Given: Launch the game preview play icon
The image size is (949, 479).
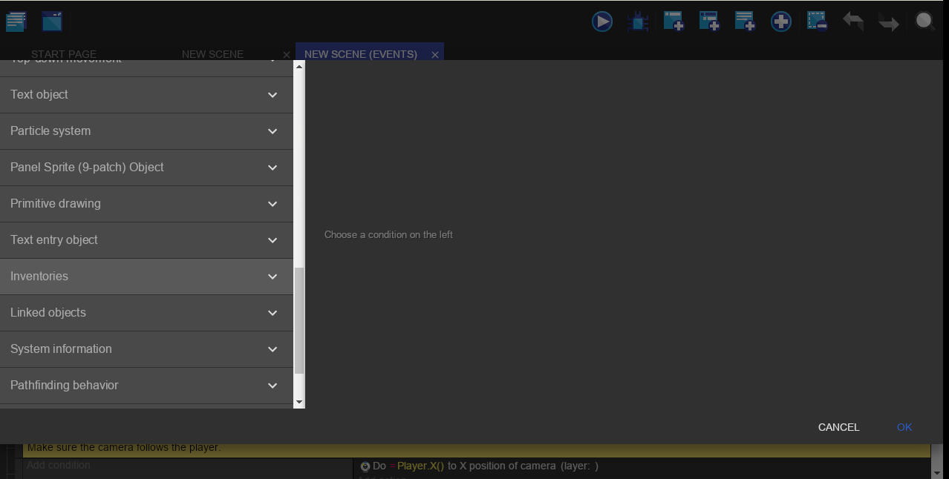Looking at the screenshot, I should click(x=602, y=22).
